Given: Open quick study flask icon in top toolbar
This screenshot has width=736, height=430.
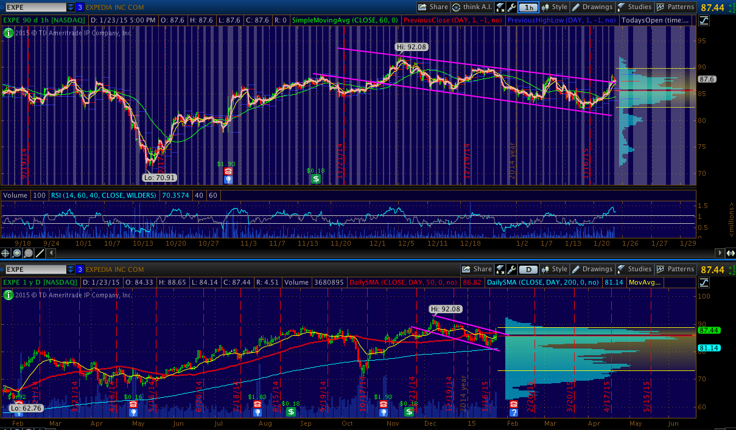Looking at the screenshot, I should pos(500,7).
